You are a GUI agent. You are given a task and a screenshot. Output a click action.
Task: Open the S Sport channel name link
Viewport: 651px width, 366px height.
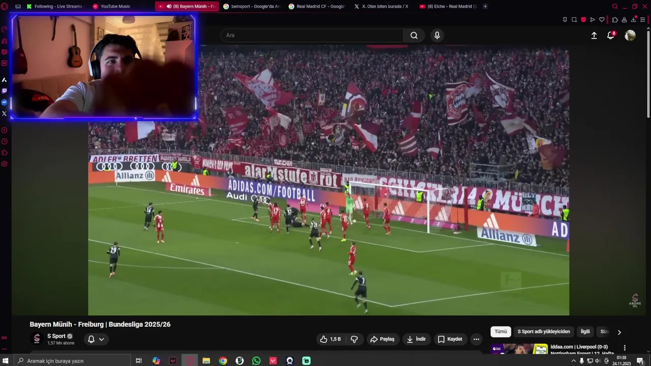click(56, 336)
